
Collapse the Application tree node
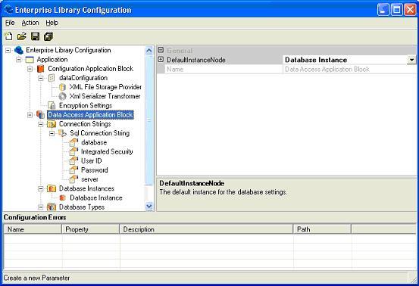point(19,60)
